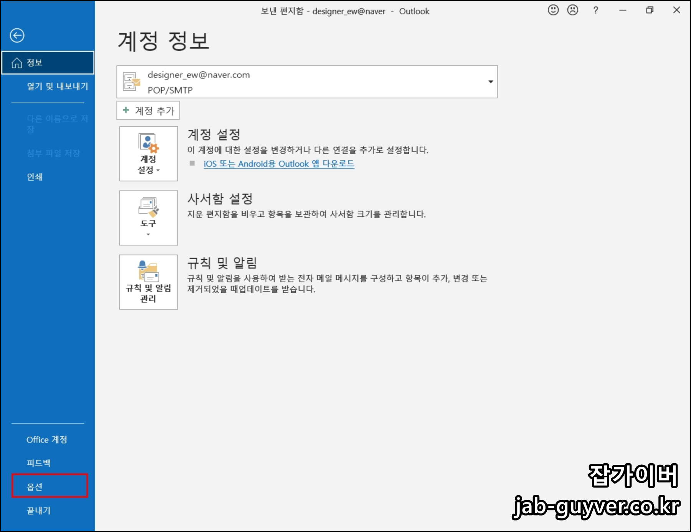Viewport: 691px width, 532px height.
Task: Click the 규칙 및 알림 heading text
Action: (222, 263)
